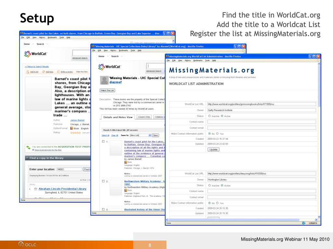
Task: Click the blue icon left of zotero in status bar
Action: [x=304, y=223]
